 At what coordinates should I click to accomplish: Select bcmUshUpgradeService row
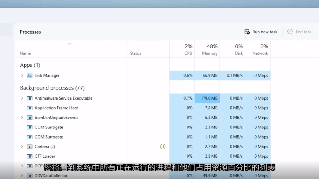142,118
